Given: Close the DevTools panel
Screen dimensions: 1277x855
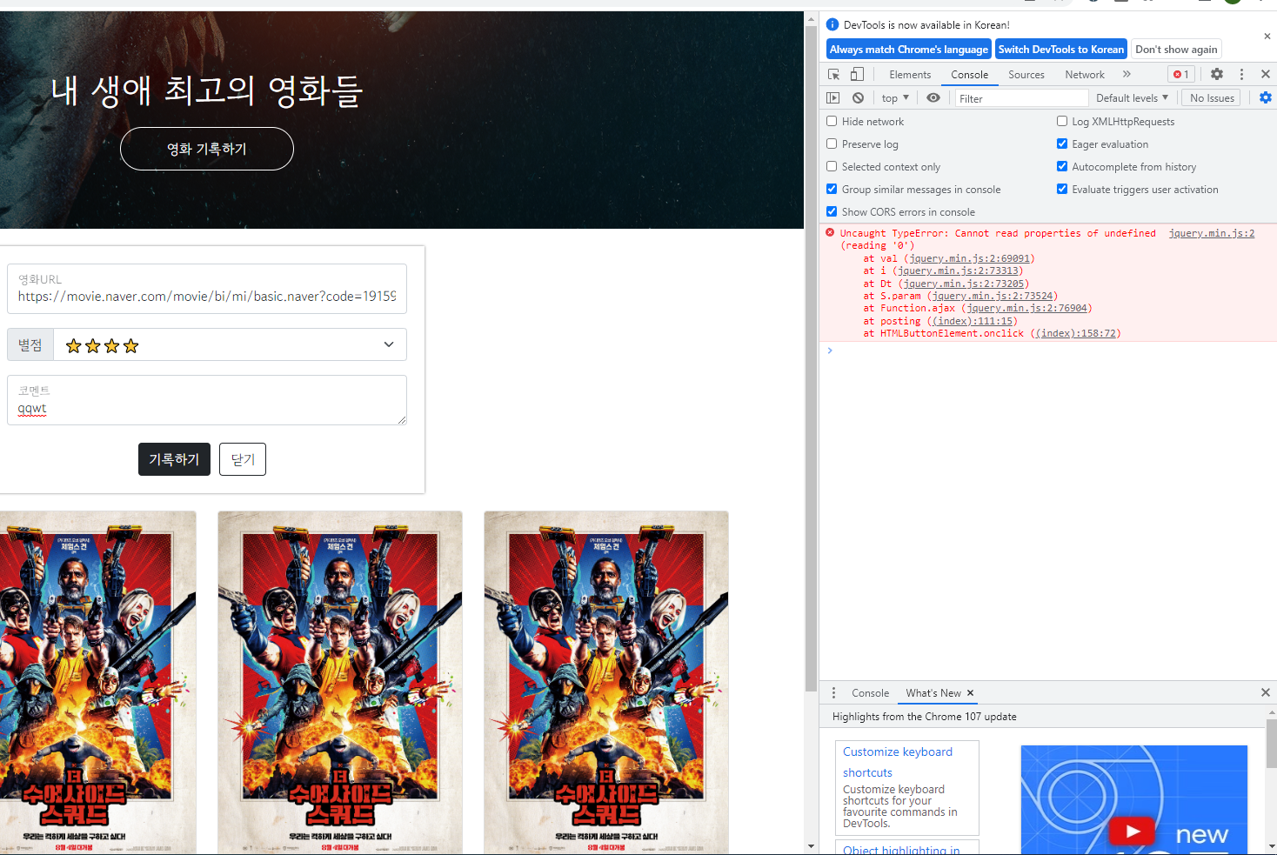Looking at the screenshot, I should [1266, 75].
